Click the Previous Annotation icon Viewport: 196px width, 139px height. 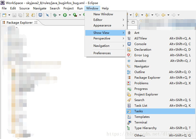click(147, 15)
